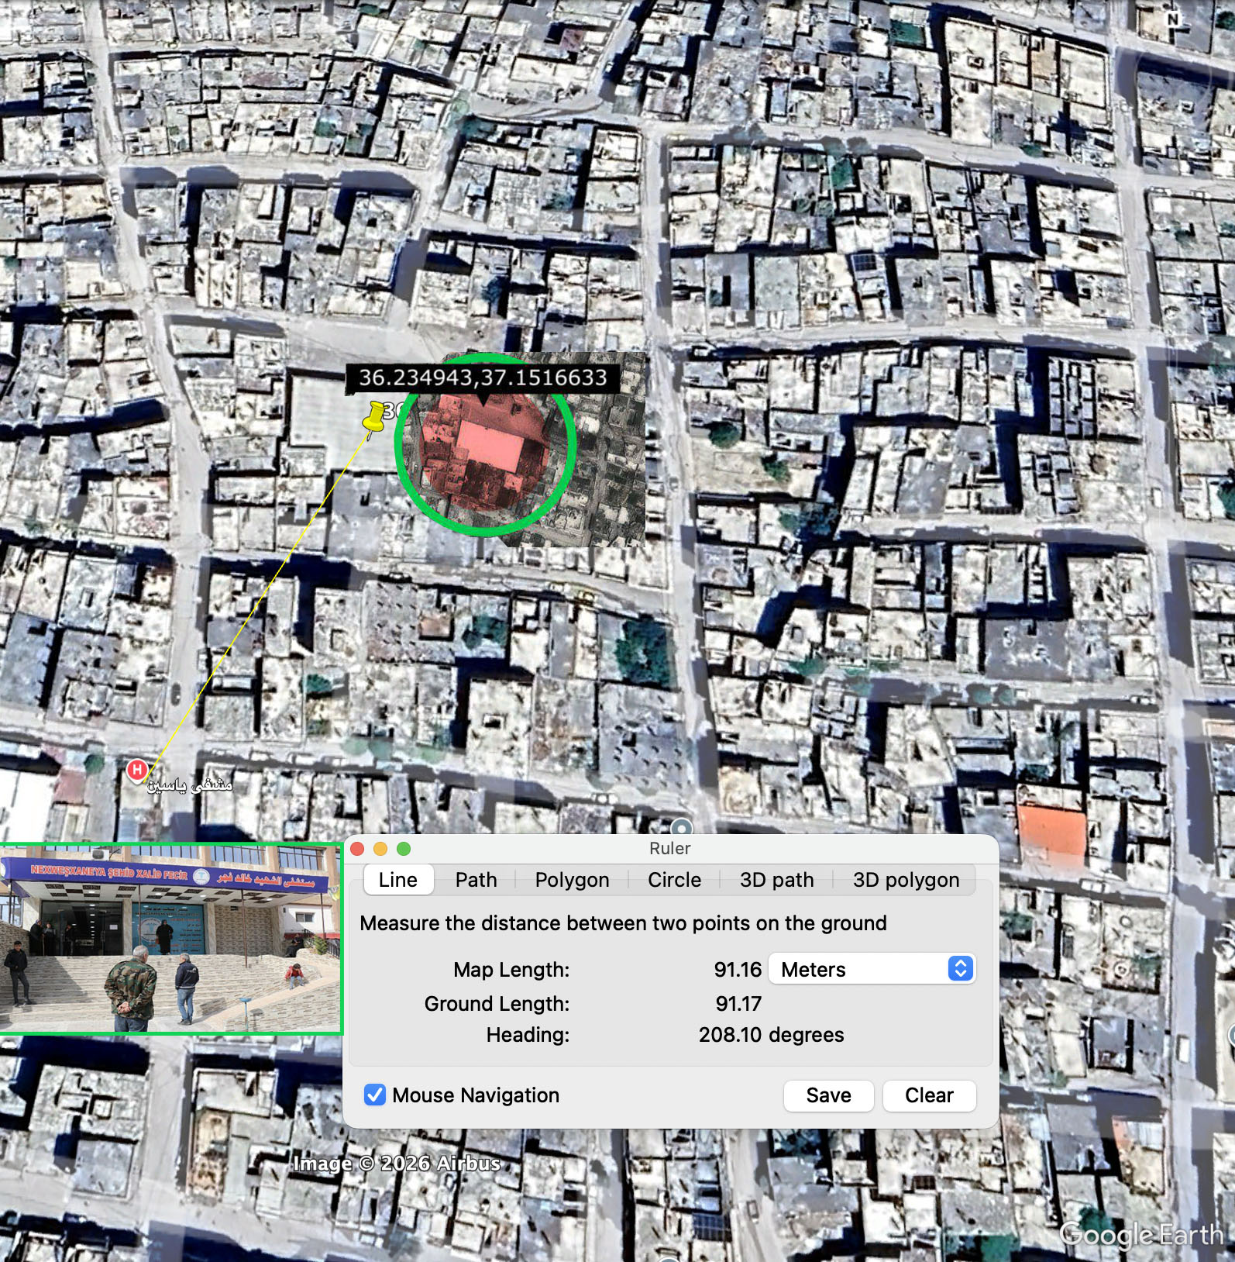The image size is (1235, 1262).
Task: Switch to the Polygon tab
Action: (572, 880)
